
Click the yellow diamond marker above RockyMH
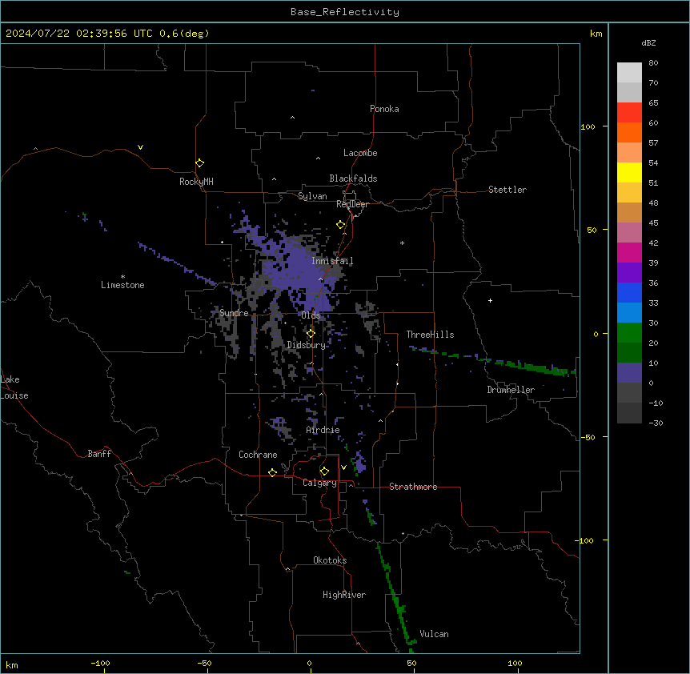point(199,163)
